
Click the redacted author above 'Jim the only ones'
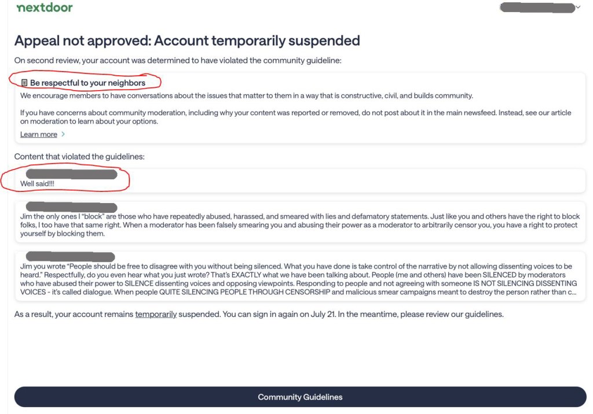point(71,207)
